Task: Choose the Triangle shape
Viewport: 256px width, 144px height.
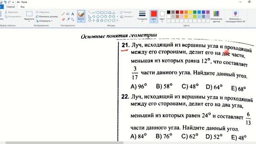Action: (x=114, y=12)
